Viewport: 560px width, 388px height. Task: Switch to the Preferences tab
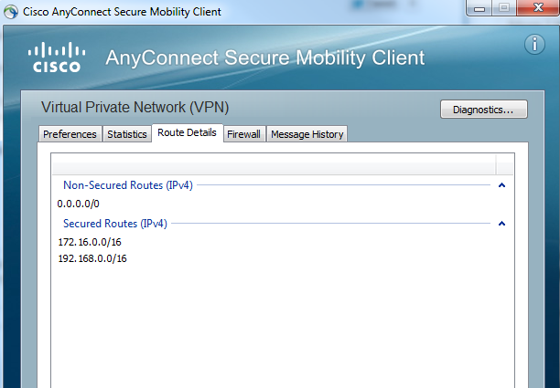pyautogui.click(x=70, y=134)
